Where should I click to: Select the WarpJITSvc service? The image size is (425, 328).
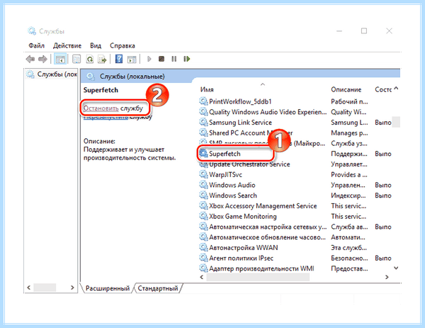coord(225,174)
